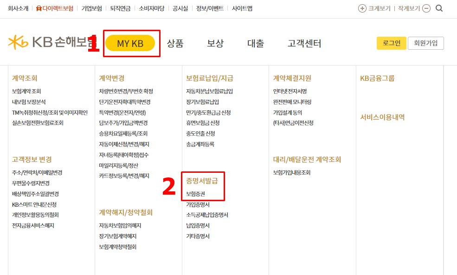Open 다이렉트보험 top link
Image resolution: width=457 pixels, height=275 pixels.
54,8
